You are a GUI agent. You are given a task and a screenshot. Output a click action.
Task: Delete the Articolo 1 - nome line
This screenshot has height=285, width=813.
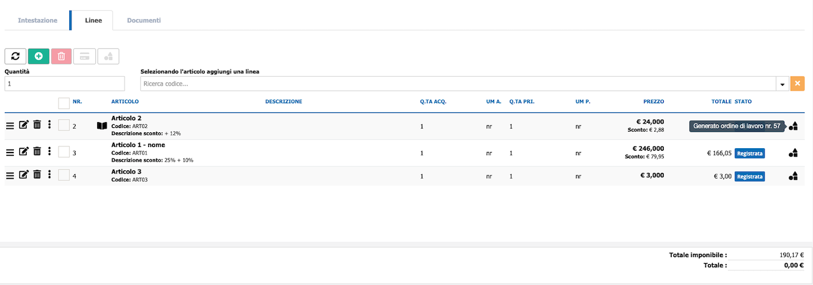[37, 151]
